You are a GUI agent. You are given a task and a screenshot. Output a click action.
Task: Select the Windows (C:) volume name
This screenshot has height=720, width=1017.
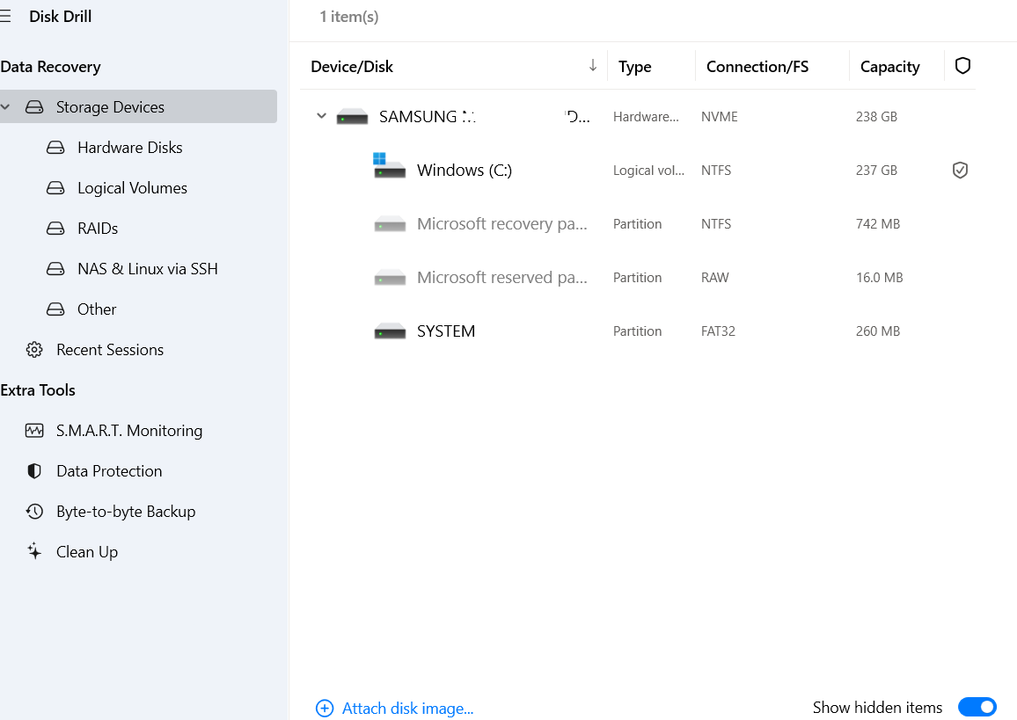(x=465, y=171)
